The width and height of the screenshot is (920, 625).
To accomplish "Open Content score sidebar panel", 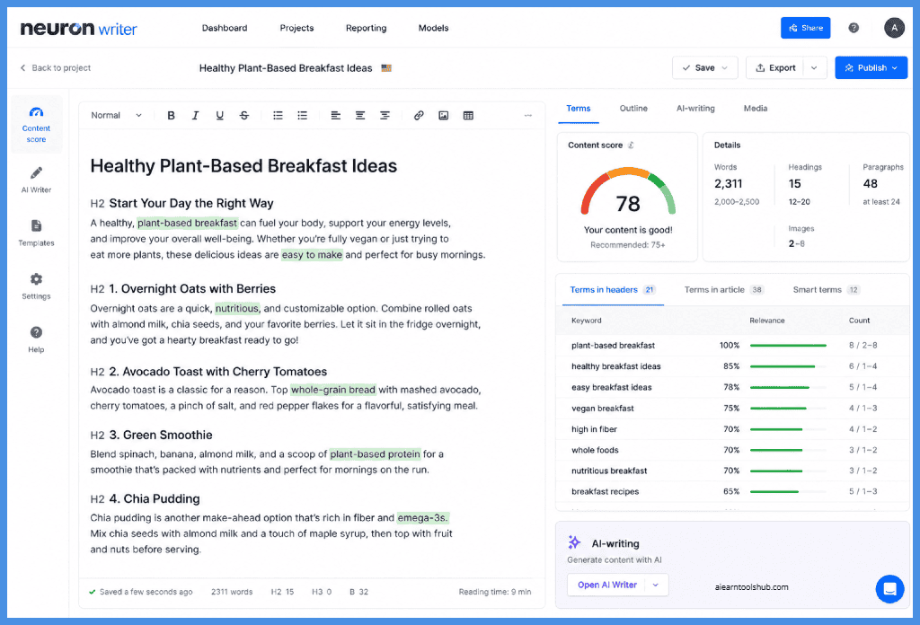I will 36,124.
